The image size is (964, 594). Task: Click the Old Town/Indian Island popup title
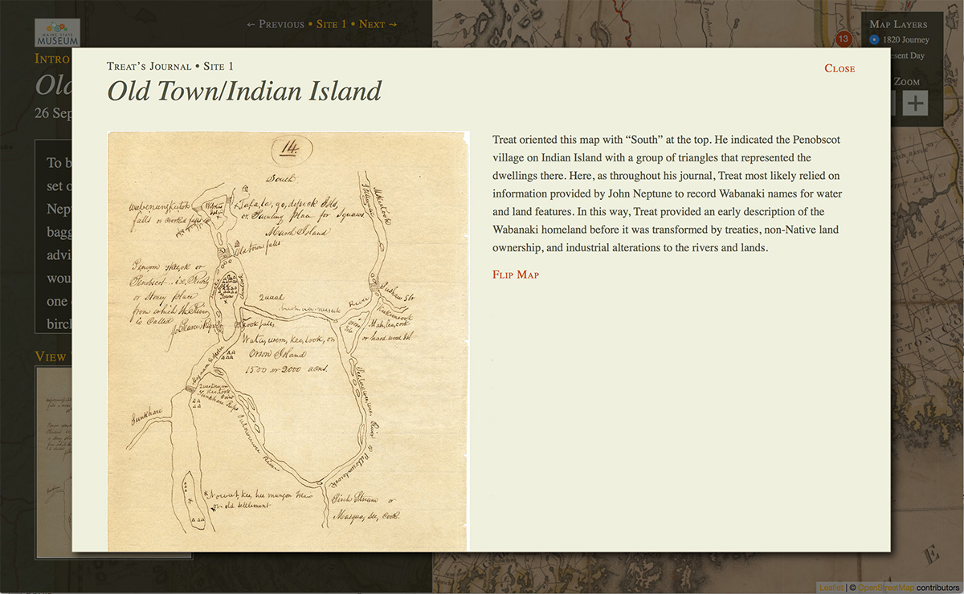coord(244,91)
